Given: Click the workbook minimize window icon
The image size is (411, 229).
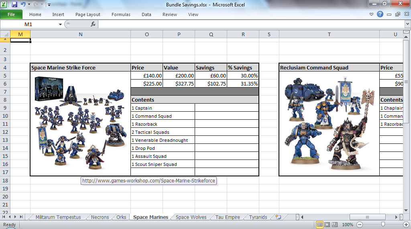Looking at the screenshot, I should pos(389,14).
